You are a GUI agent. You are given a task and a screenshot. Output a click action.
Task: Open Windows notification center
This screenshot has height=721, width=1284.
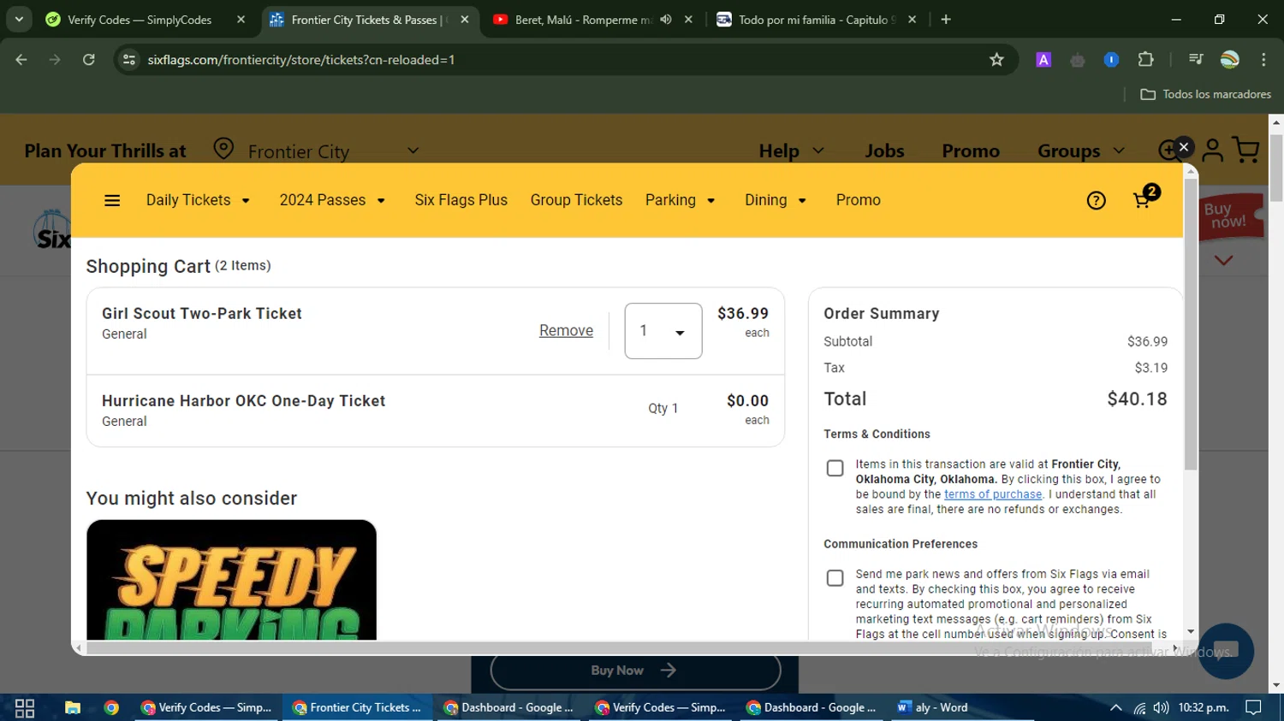coord(1254,707)
